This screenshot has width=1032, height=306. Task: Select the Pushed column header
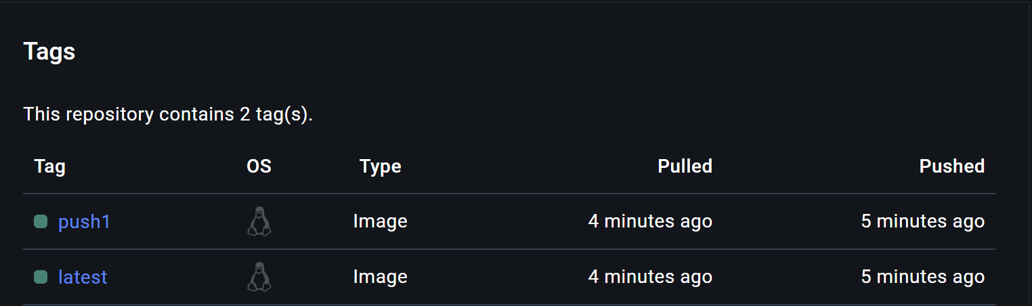pyautogui.click(x=951, y=167)
